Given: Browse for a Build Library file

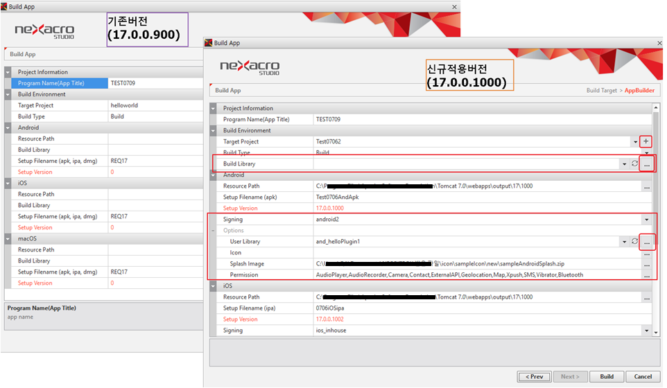Looking at the screenshot, I should (646, 164).
